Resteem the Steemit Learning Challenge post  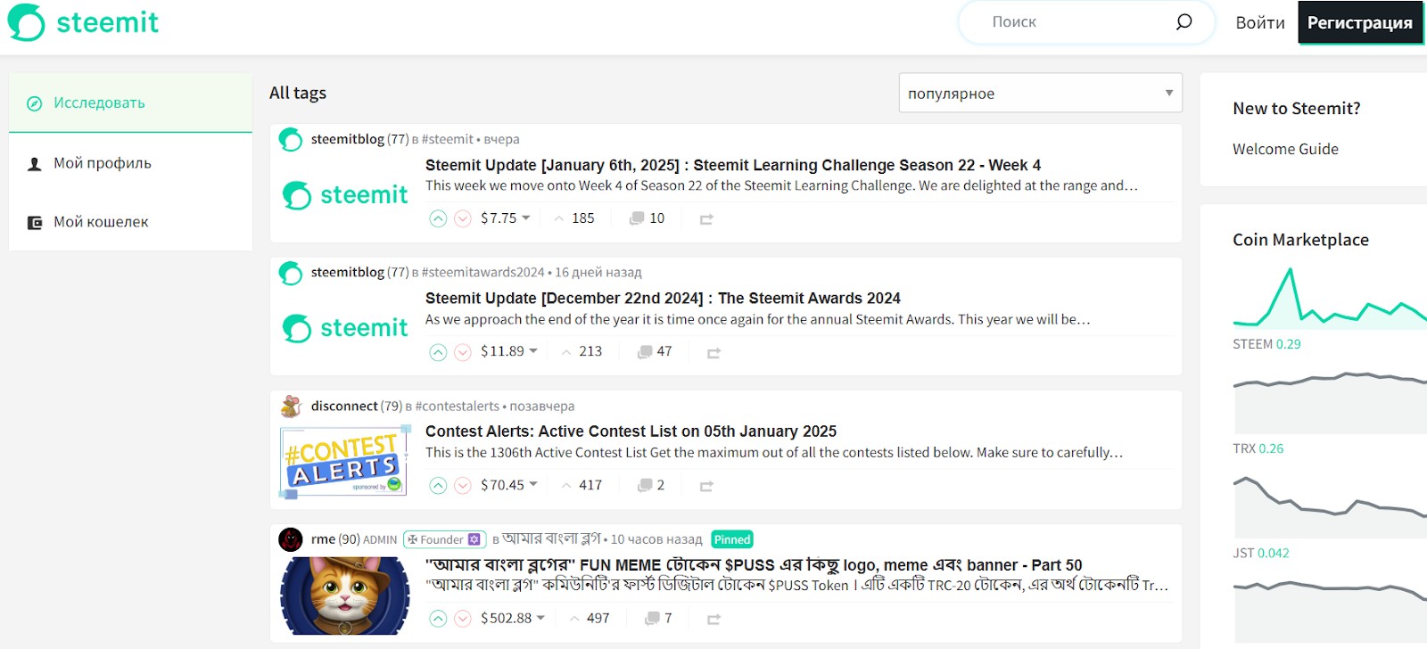(x=706, y=219)
